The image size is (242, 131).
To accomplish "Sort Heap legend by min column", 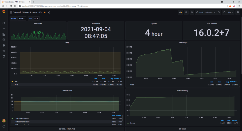I will pyautogui.click(x=96, y=79).
